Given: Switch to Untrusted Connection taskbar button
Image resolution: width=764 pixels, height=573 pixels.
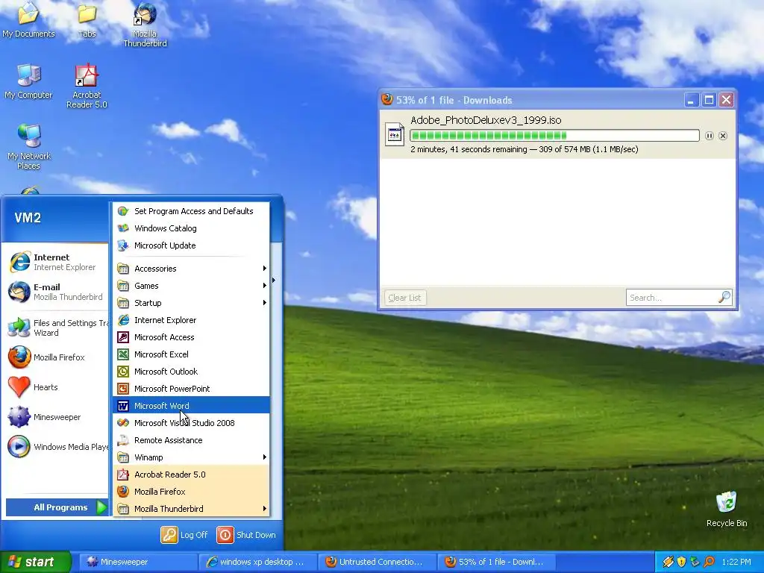Looking at the screenshot, I should pyautogui.click(x=378, y=562).
